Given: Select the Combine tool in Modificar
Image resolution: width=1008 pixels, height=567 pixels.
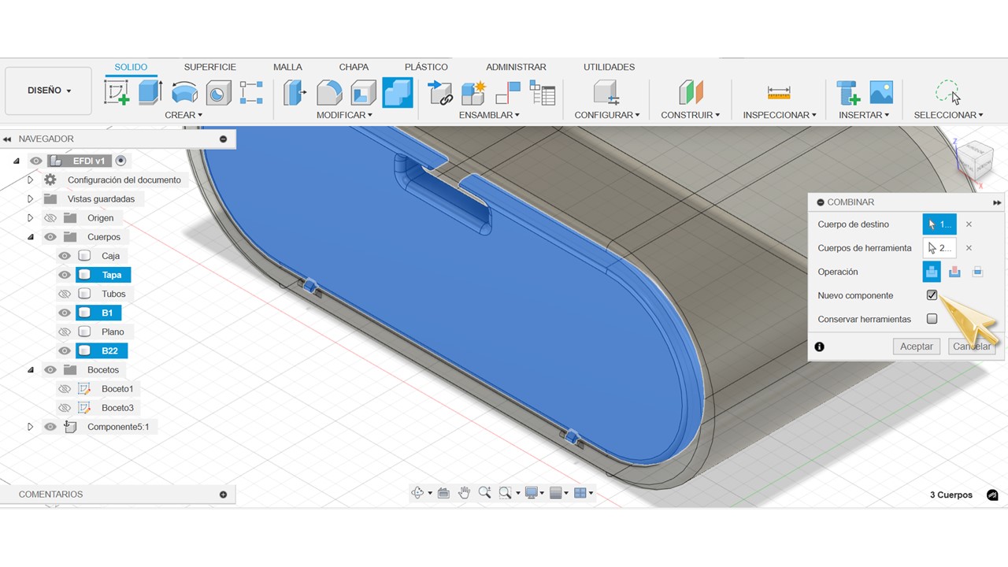Looking at the screenshot, I should coord(398,92).
